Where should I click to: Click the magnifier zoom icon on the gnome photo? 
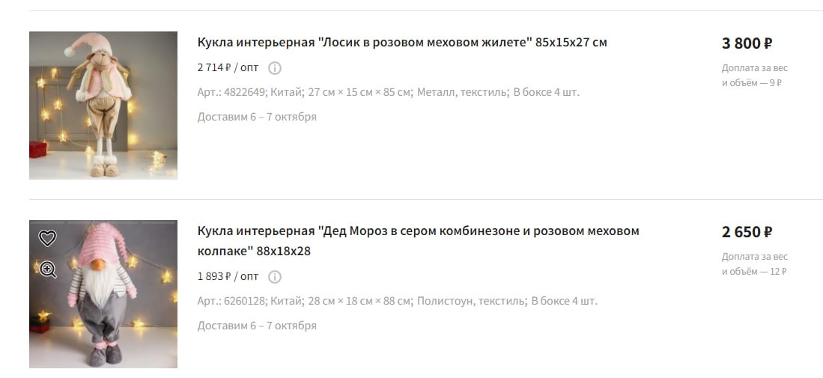(48, 269)
